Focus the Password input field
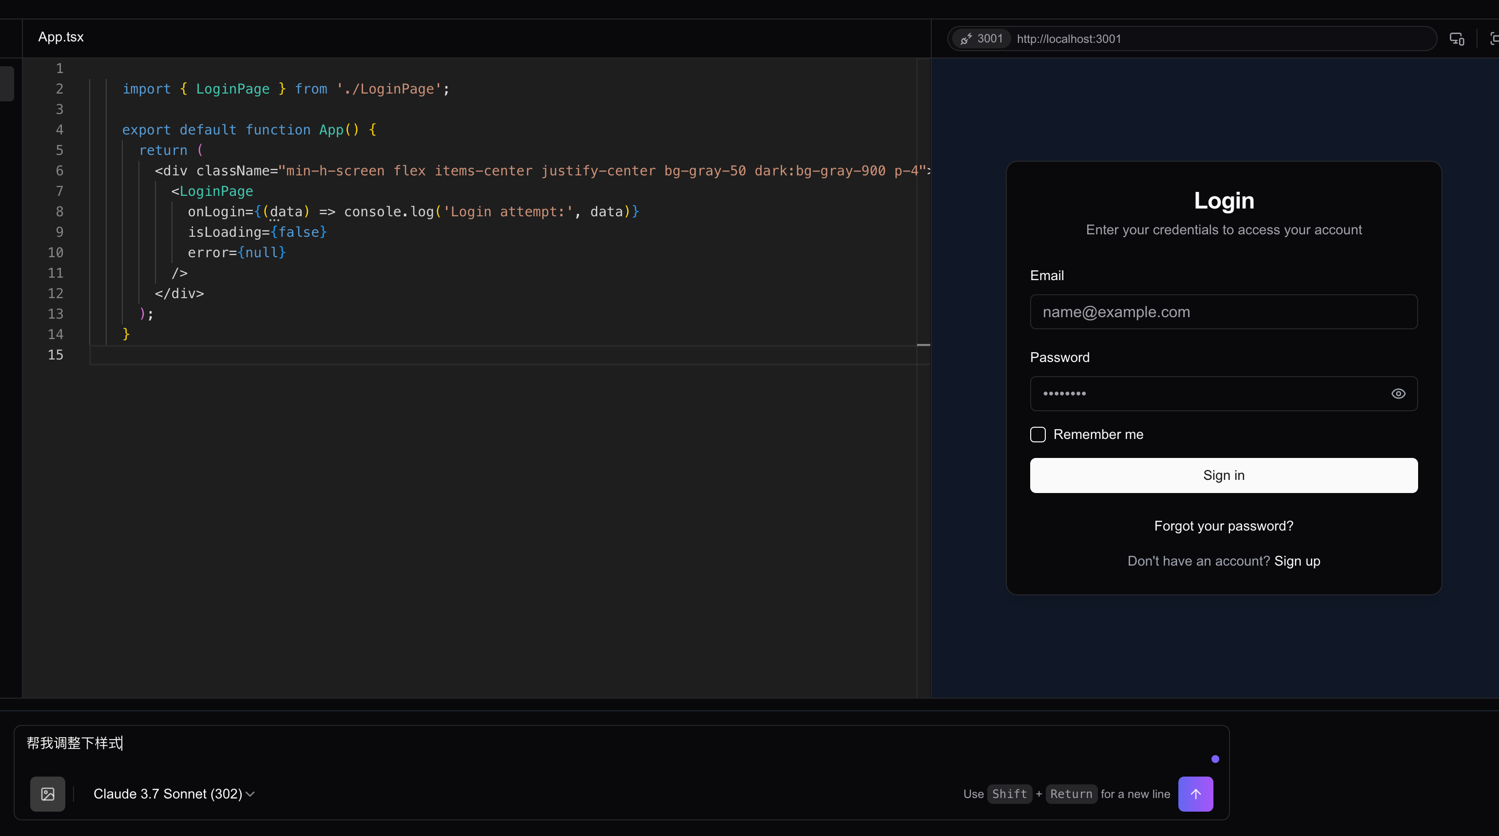 pos(1205,394)
